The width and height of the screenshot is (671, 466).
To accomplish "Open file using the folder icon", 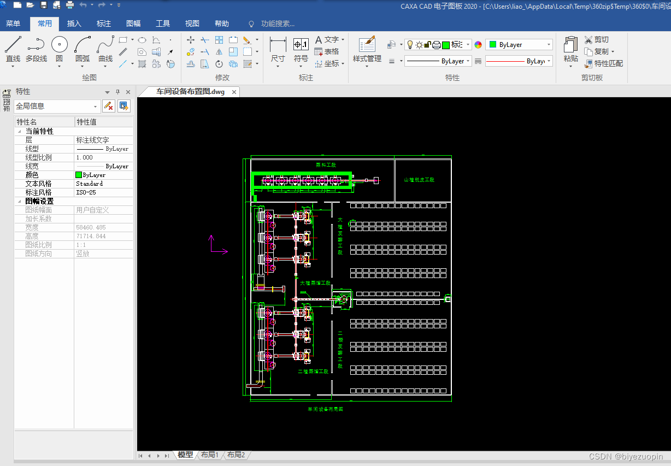I will click(30, 5).
